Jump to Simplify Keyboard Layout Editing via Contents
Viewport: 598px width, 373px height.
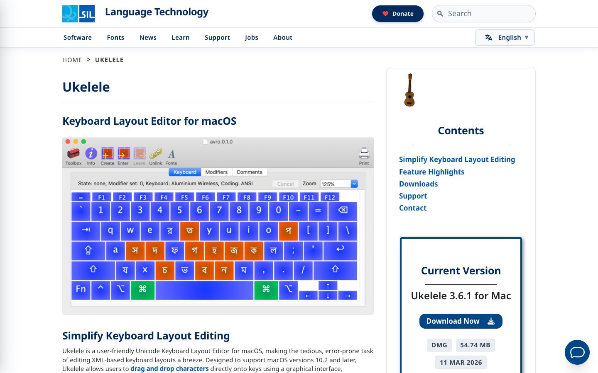point(457,160)
